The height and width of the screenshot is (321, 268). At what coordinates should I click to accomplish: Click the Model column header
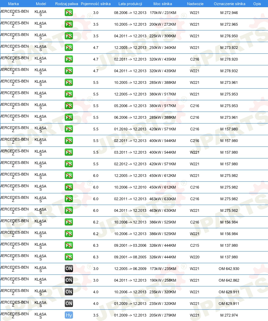41,4
